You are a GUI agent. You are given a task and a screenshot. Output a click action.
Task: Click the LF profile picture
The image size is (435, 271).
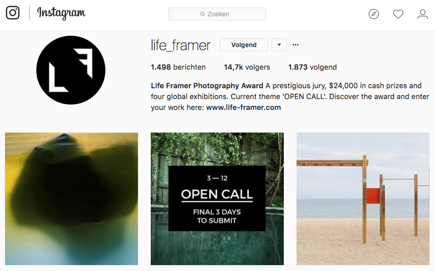click(71, 70)
